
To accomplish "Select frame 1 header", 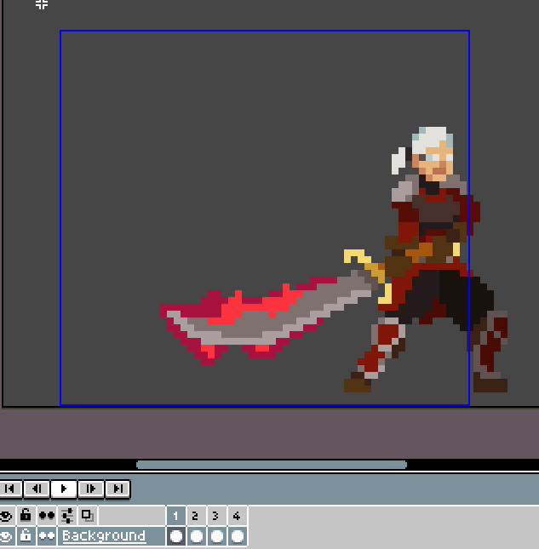I will tap(175, 516).
